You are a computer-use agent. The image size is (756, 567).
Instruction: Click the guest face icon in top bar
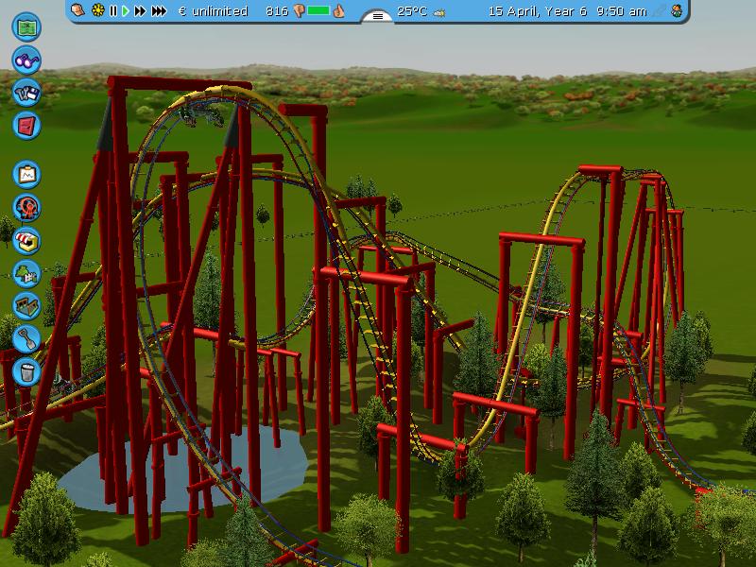pos(677,10)
